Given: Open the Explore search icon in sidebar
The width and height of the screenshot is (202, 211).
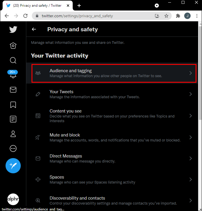Looking at the screenshot, I should [x=13, y=60].
